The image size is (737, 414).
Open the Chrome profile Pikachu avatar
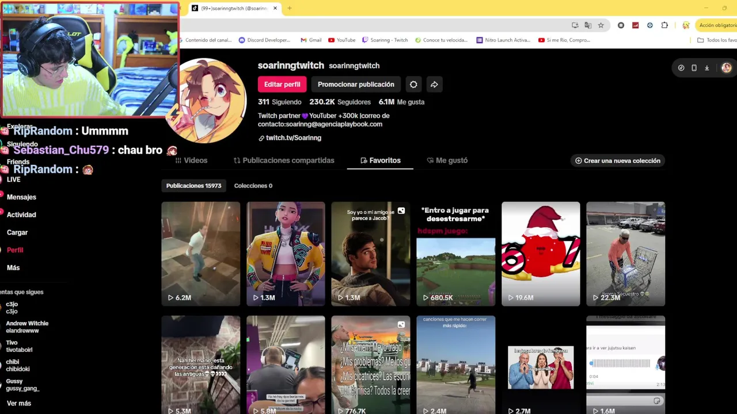tap(686, 25)
